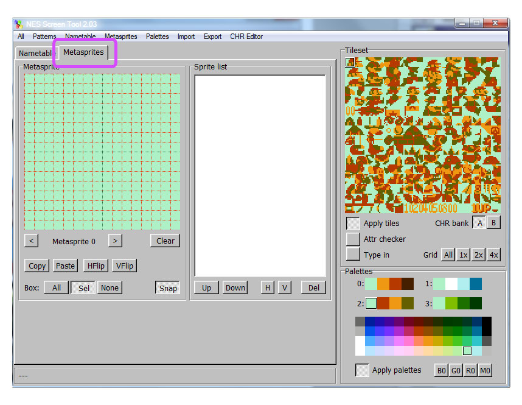Pick the outlined mint color in the master palette
This screenshot has width=522, height=405.
coord(467,351)
